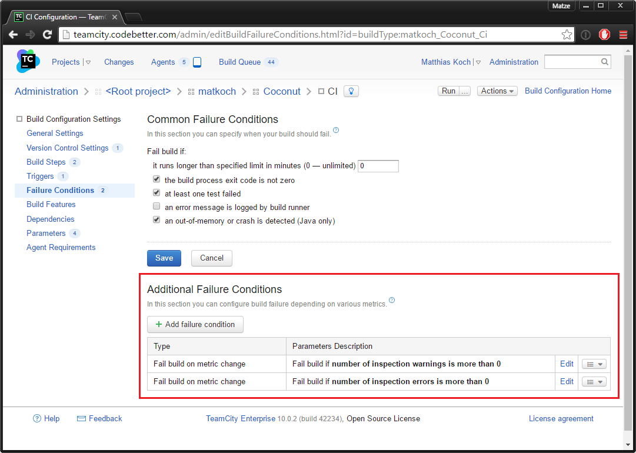Click the agent status icon beside Agents
Screen dimensions: 636x453
point(197,62)
